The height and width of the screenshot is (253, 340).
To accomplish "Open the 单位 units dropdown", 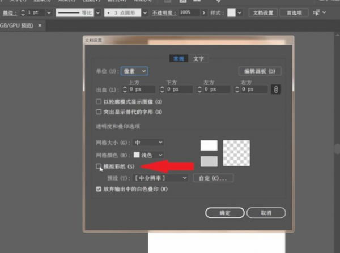I will 134,71.
